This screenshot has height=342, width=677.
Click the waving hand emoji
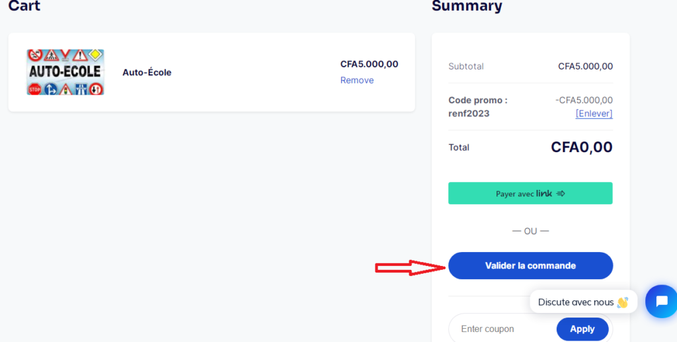622,302
